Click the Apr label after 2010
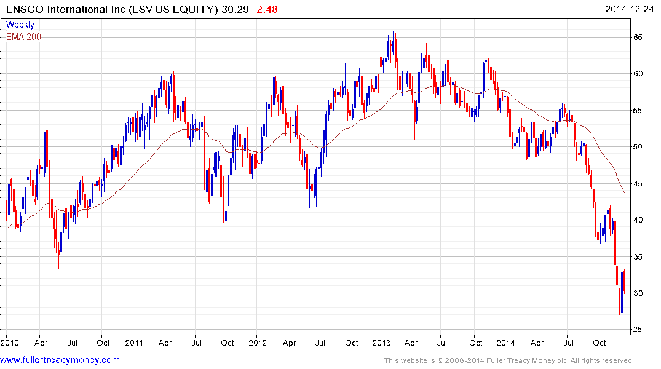 click(41, 343)
